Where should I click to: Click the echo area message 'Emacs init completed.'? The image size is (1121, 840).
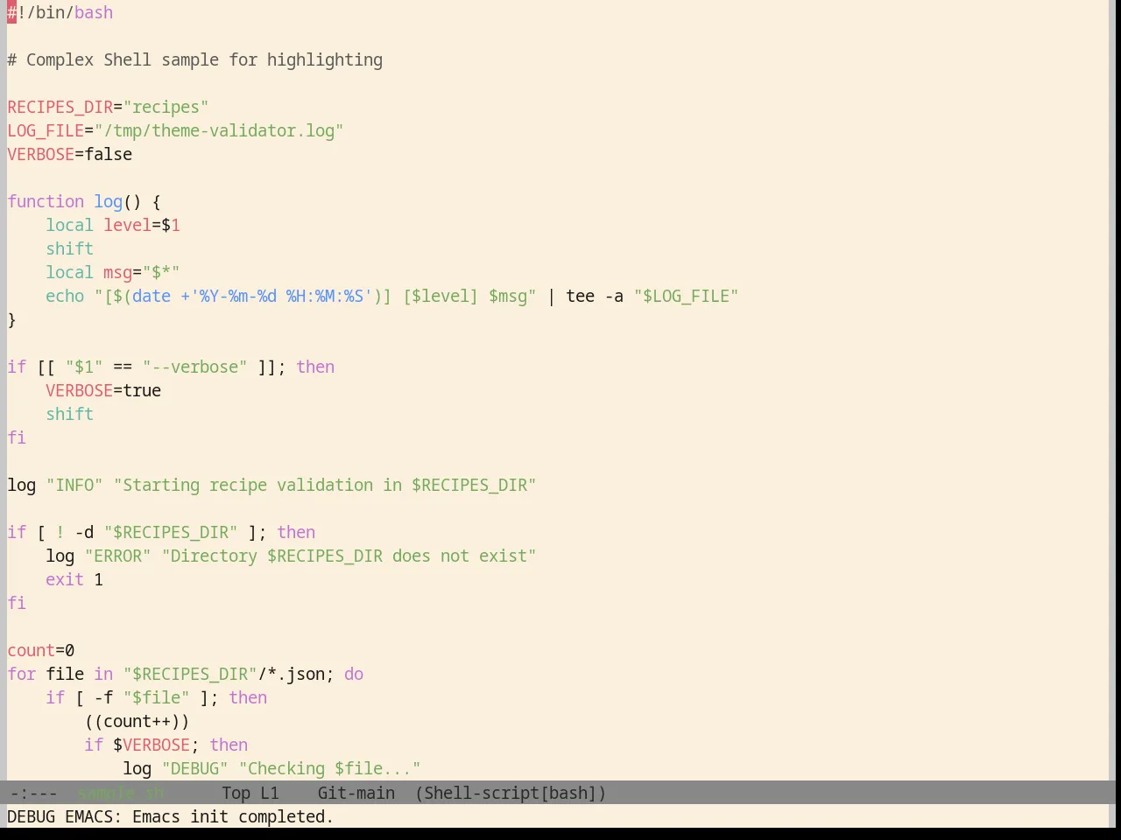[233, 816]
